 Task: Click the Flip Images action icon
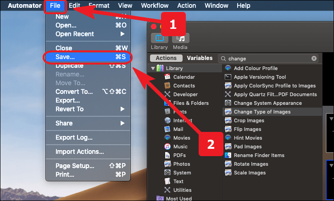pos(228,129)
